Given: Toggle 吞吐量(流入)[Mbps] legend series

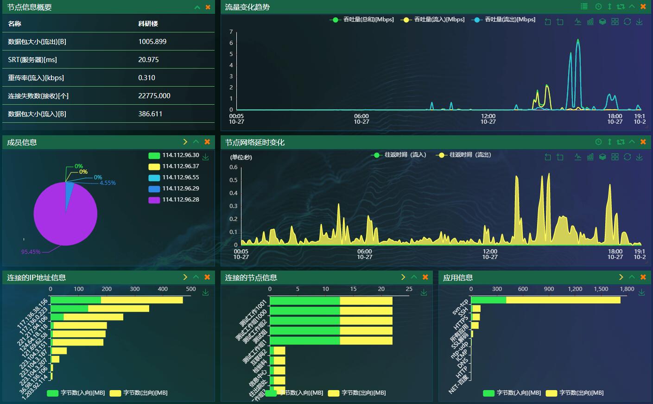Looking at the screenshot, I should point(433,19).
